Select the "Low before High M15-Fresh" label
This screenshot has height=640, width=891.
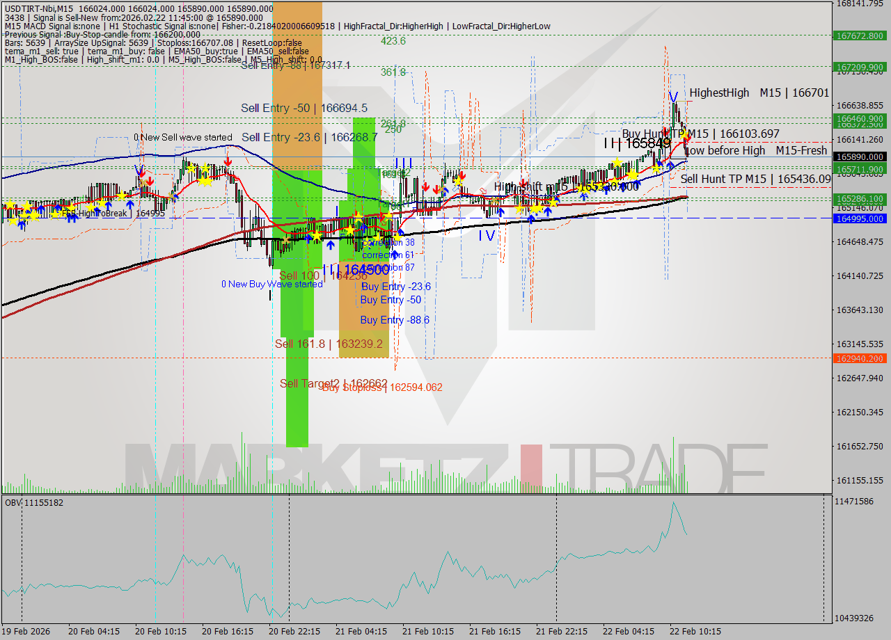pos(756,150)
